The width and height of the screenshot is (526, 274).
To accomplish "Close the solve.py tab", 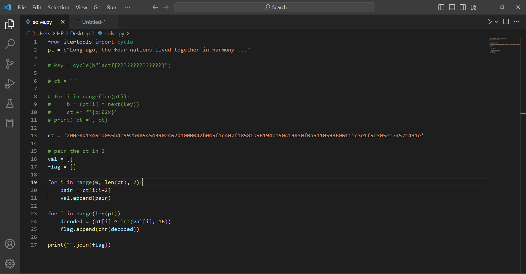I will pos(63,22).
